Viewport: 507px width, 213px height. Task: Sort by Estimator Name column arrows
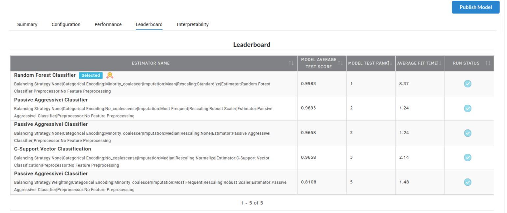click(291, 63)
